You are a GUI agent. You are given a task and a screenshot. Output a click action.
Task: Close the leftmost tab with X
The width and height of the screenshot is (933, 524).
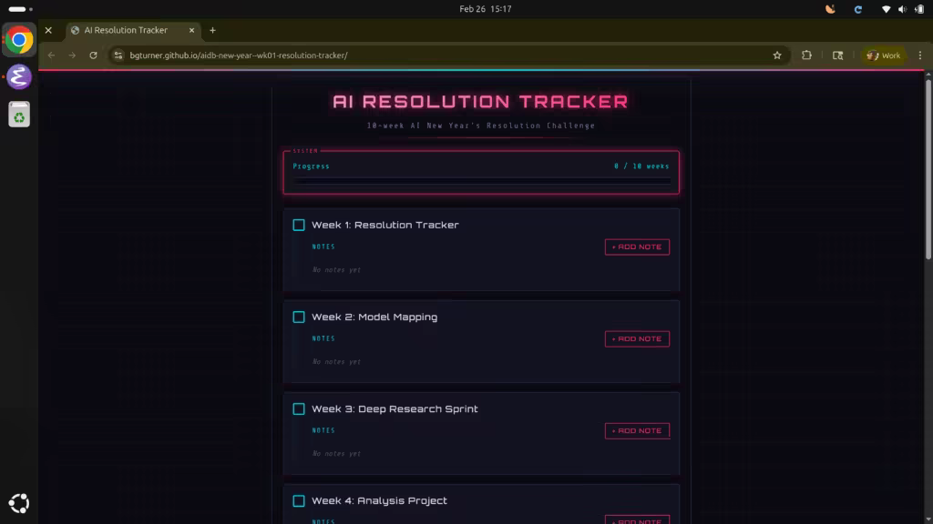coord(49,30)
